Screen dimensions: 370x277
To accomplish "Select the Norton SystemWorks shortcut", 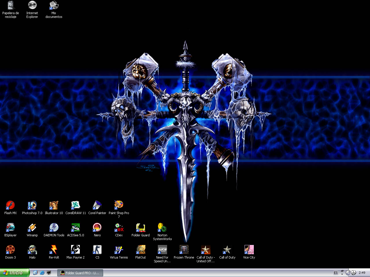I will pyautogui.click(x=162, y=232).
